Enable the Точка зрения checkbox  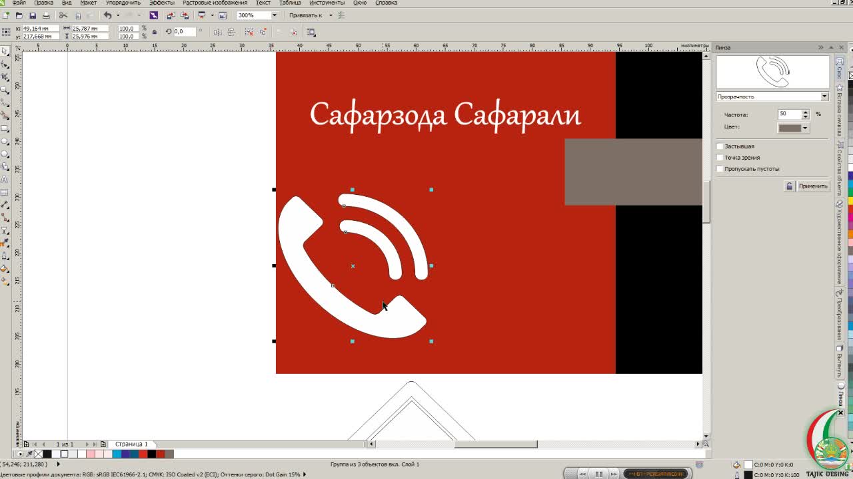click(720, 158)
